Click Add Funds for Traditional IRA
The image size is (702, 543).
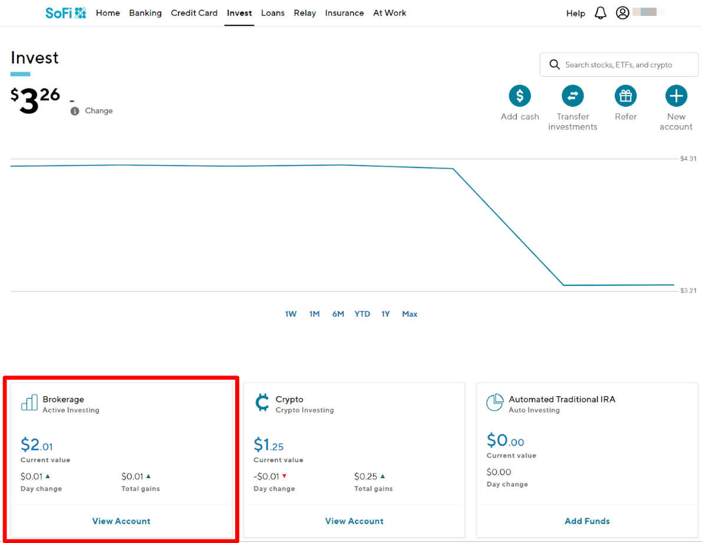click(587, 521)
